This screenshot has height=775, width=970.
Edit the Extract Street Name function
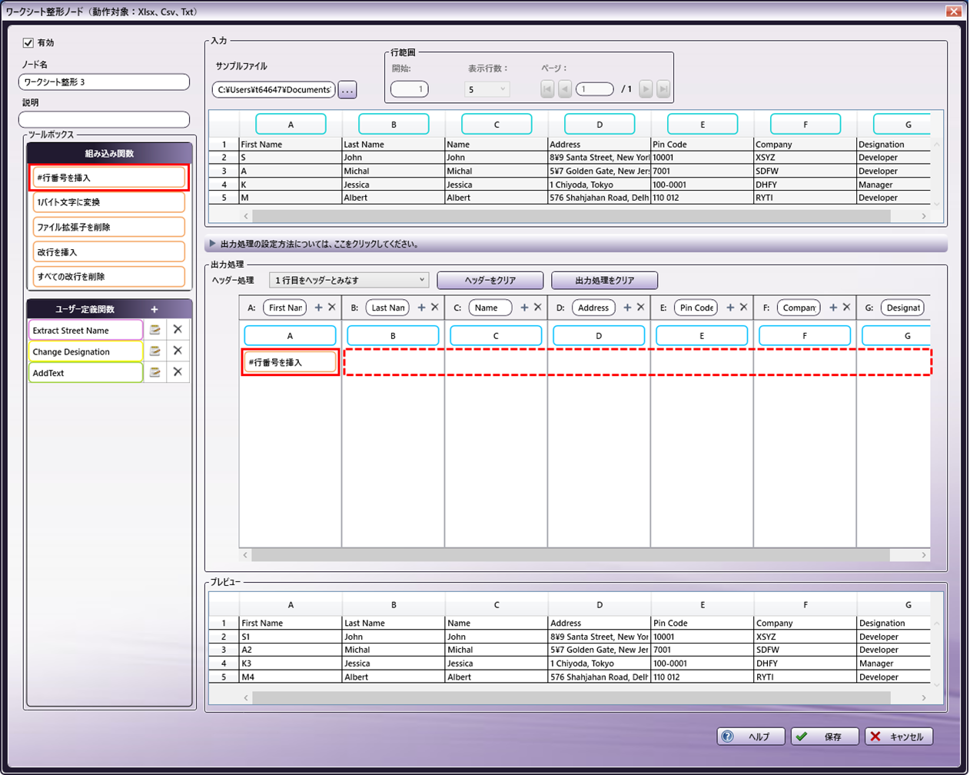click(x=155, y=330)
